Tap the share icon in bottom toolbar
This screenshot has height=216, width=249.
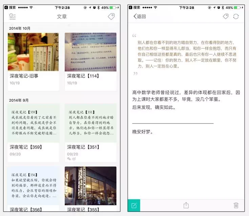click(x=186, y=205)
